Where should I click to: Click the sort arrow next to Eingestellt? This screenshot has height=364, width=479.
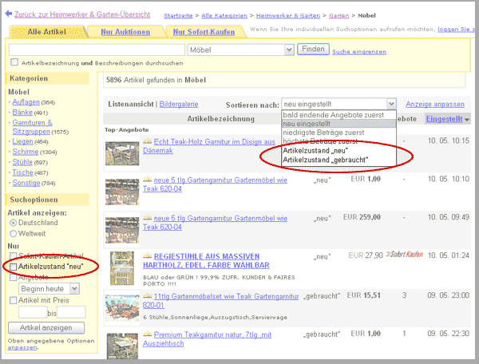pos(467,119)
